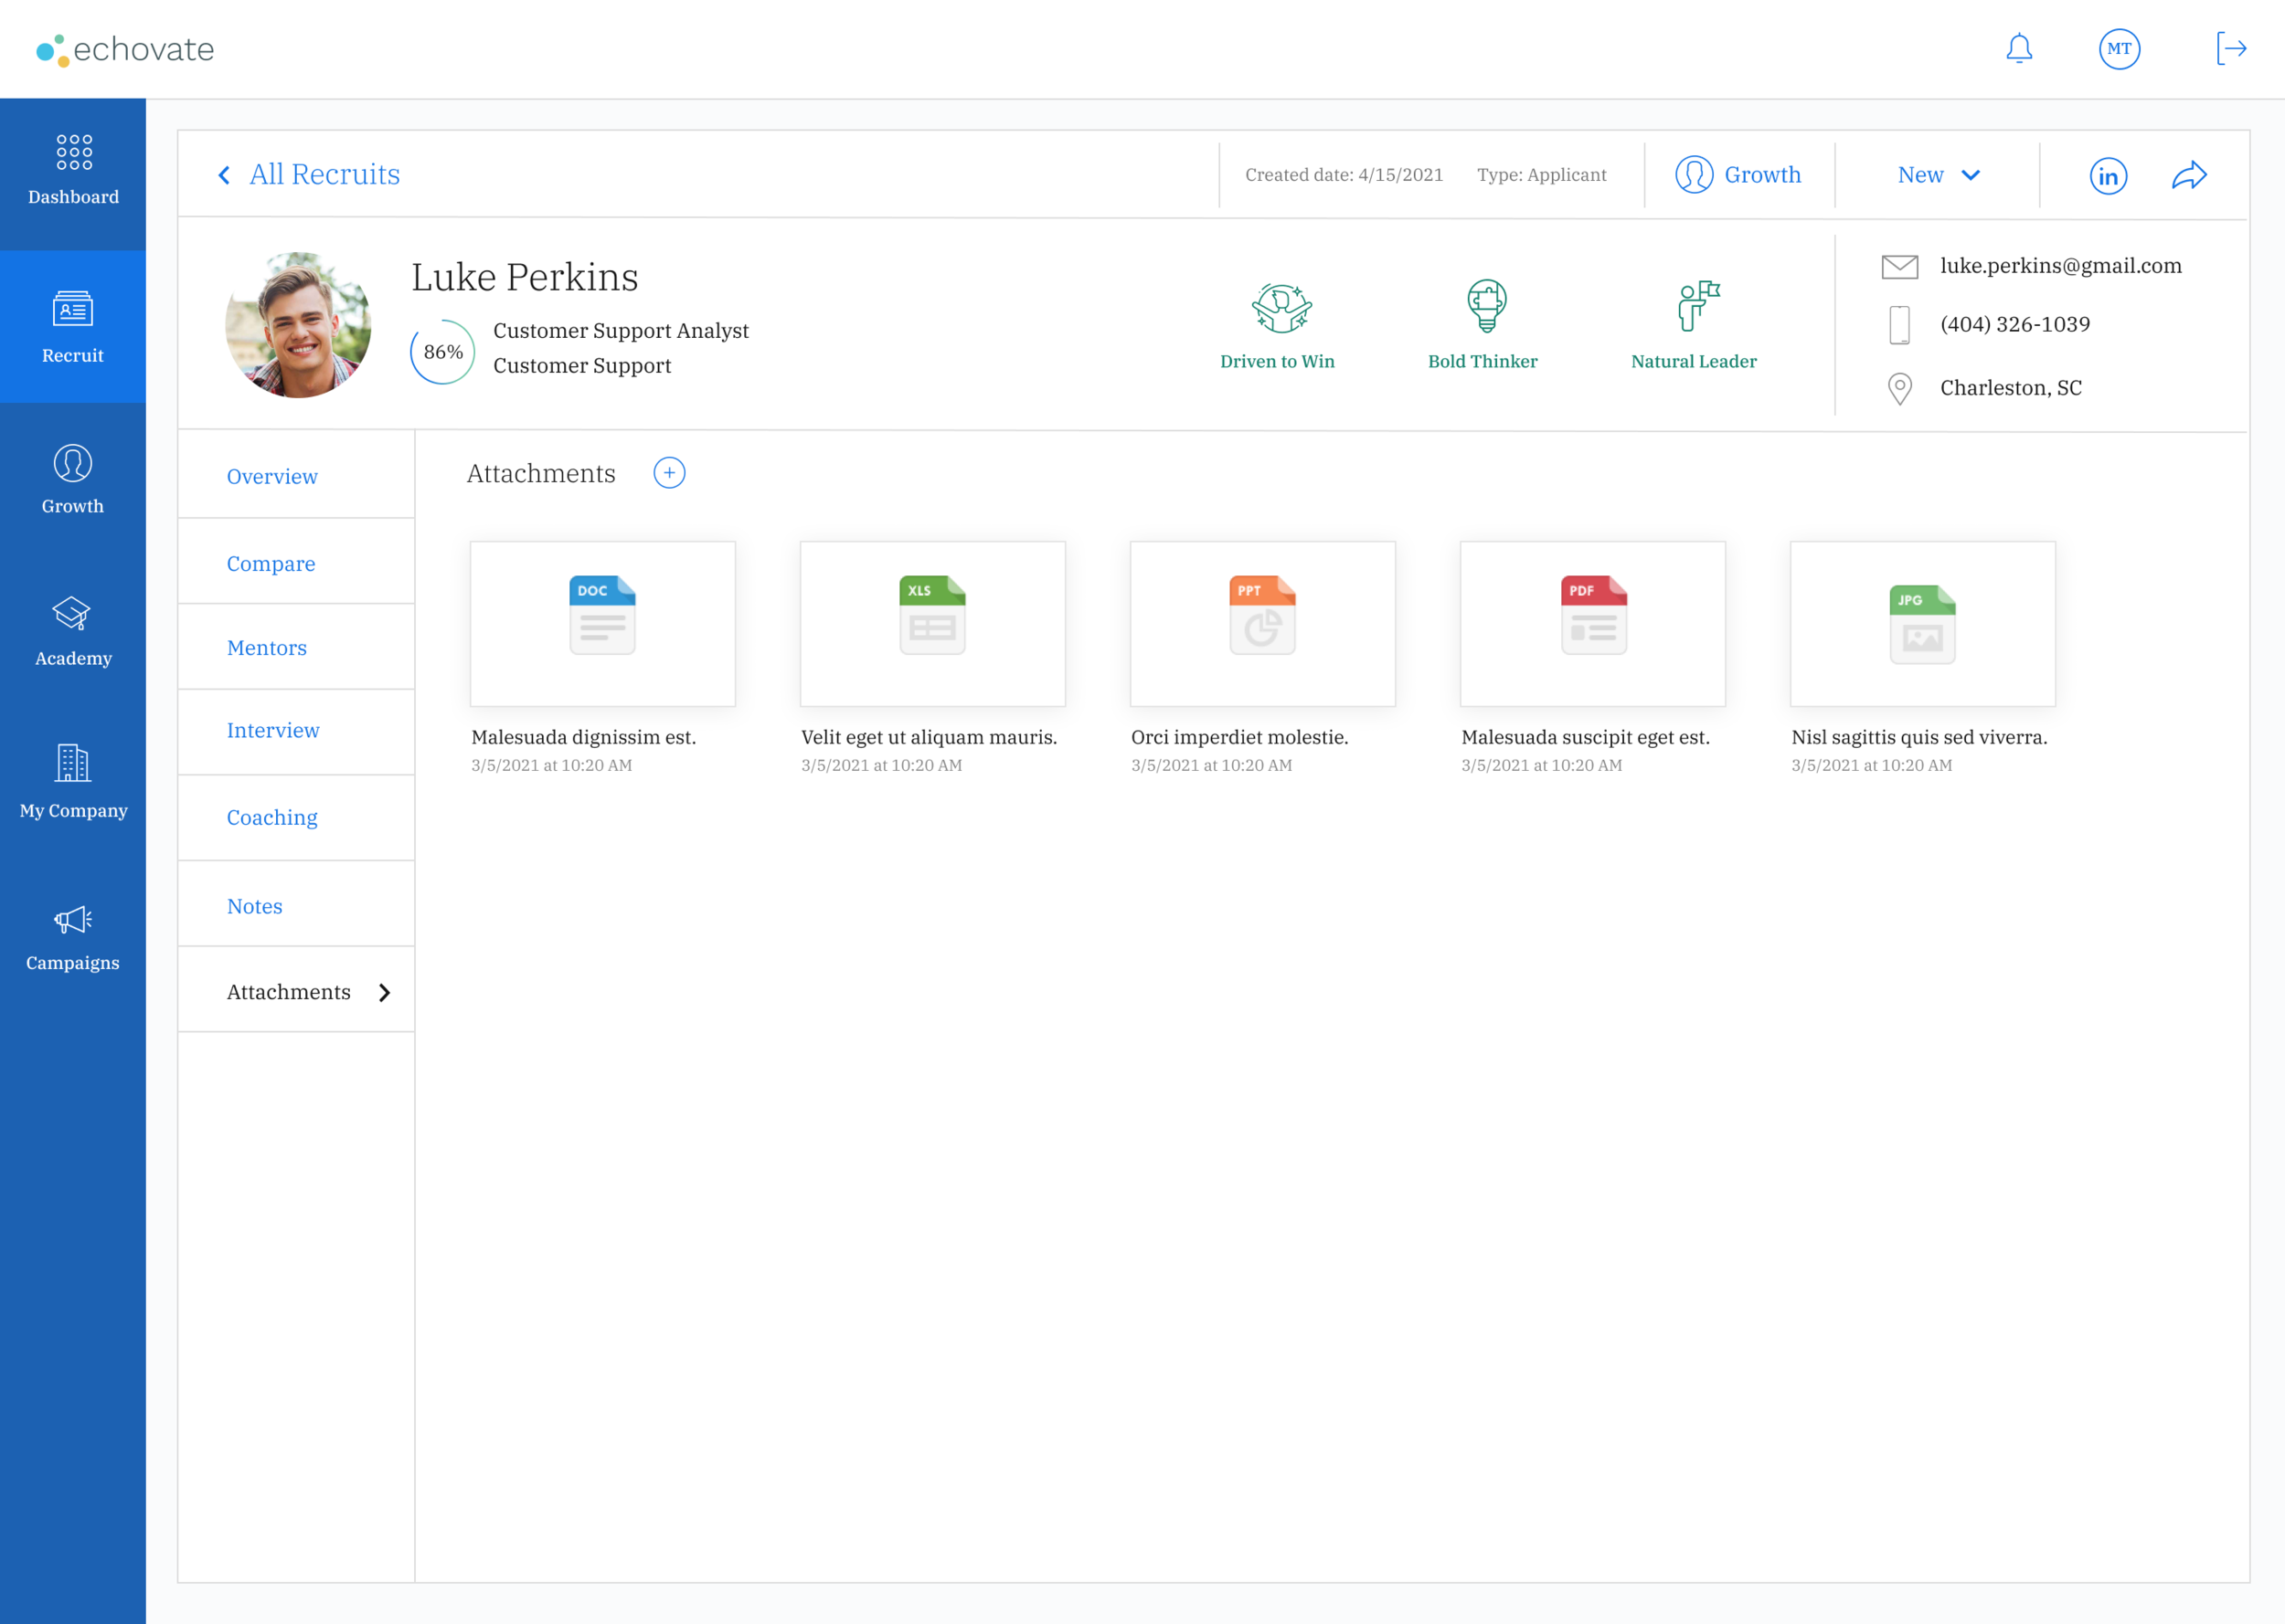2285x1624 pixels.
Task: Click the chevron on the Attachments tab
Action: tap(384, 992)
